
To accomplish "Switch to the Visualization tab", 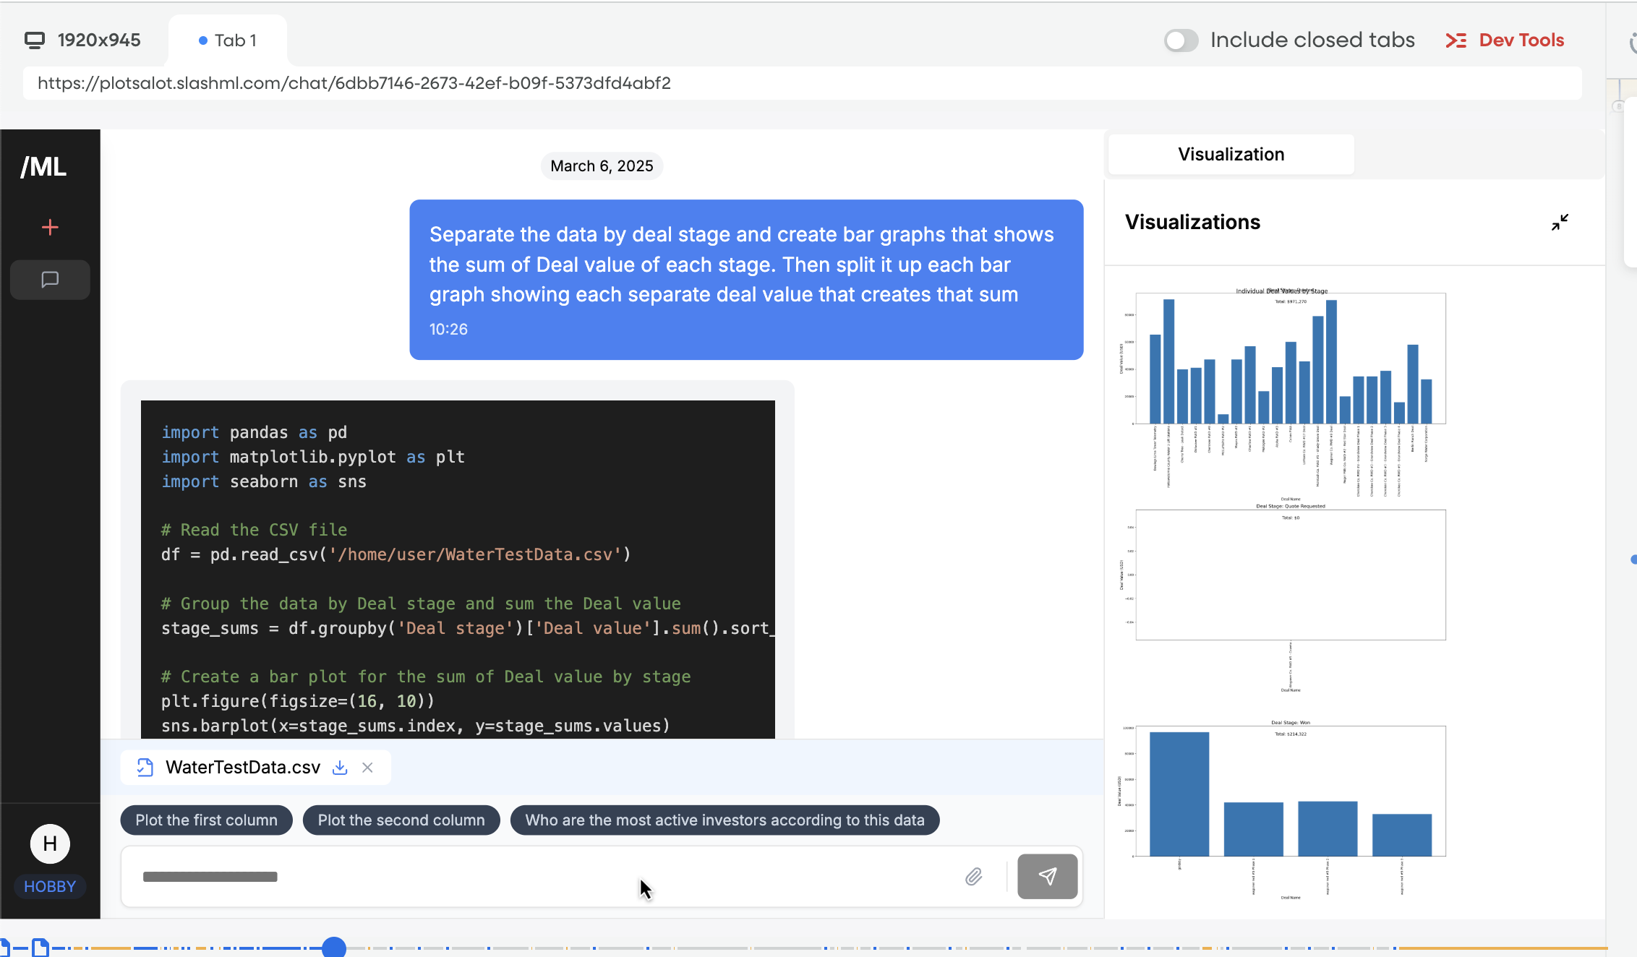I will tap(1231, 154).
